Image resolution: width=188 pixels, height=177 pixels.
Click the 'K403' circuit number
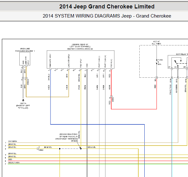(49, 87)
